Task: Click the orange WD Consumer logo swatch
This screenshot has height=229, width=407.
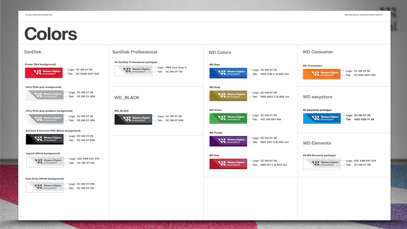Action: tap(322, 74)
